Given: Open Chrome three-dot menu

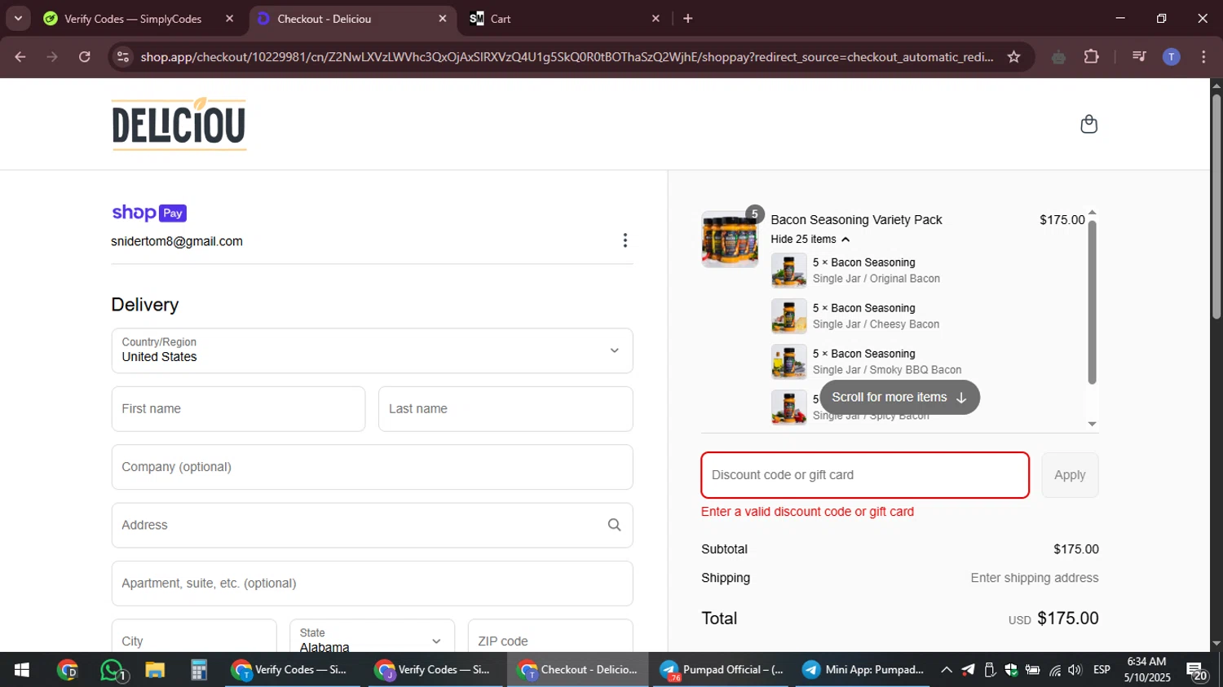Looking at the screenshot, I should 1203,57.
